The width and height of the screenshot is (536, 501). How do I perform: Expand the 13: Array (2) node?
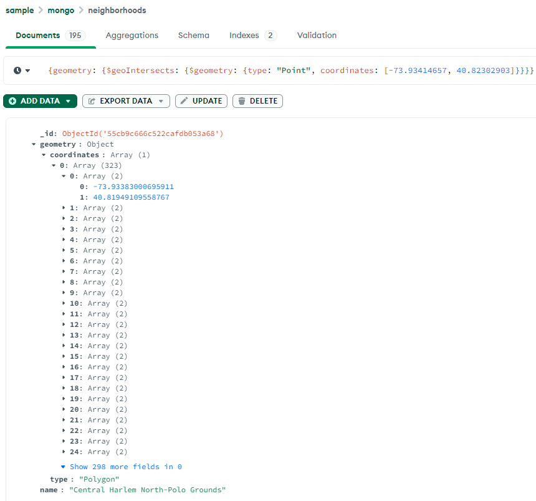[63, 336]
